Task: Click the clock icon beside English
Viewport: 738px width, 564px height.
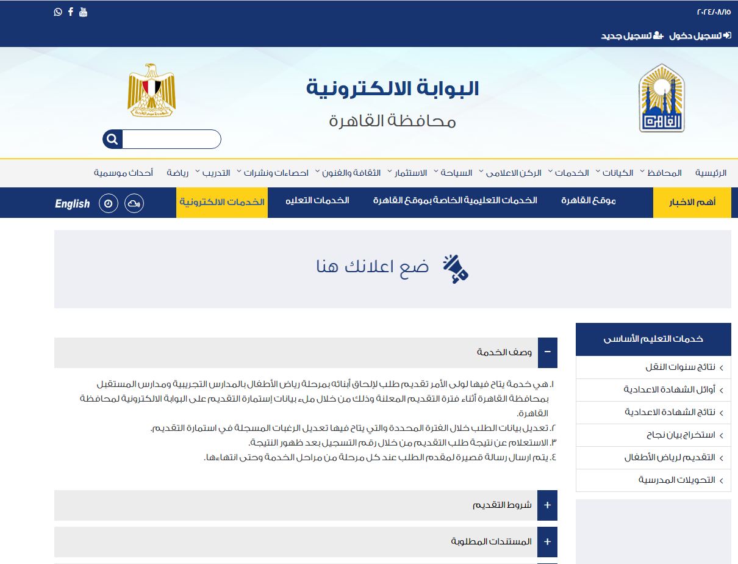Action: coord(109,203)
